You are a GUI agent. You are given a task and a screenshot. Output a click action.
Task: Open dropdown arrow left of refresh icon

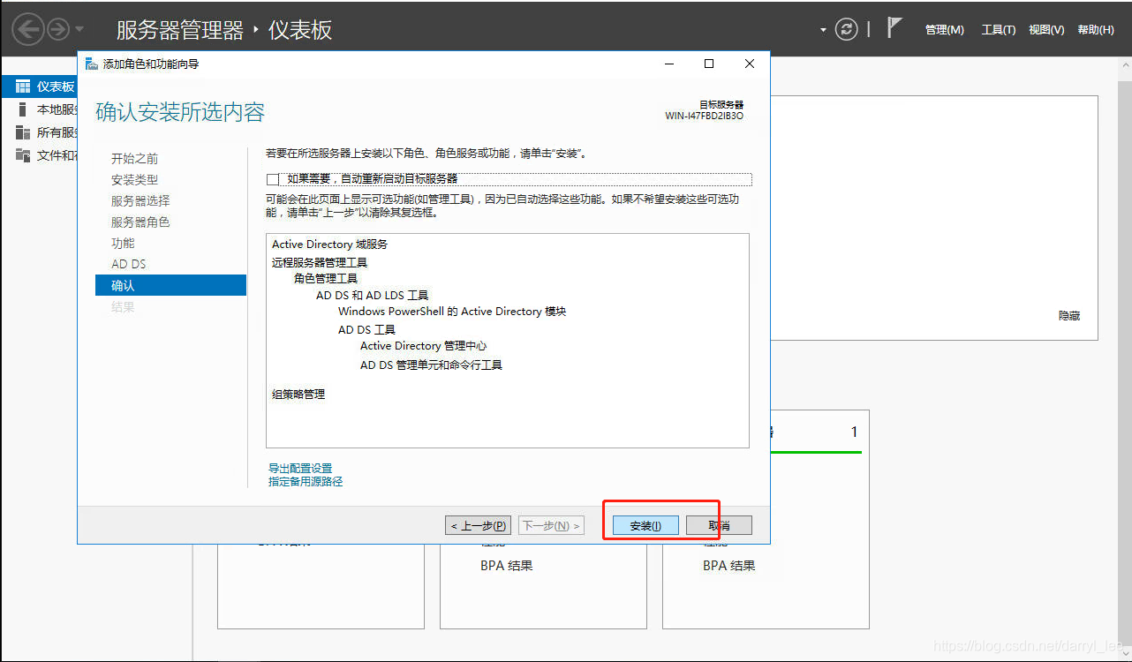click(x=823, y=30)
